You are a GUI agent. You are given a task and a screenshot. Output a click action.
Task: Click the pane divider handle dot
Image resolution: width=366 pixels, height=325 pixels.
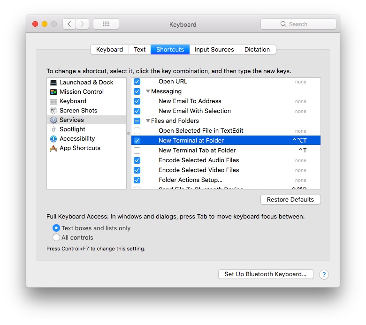pos(129,134)
